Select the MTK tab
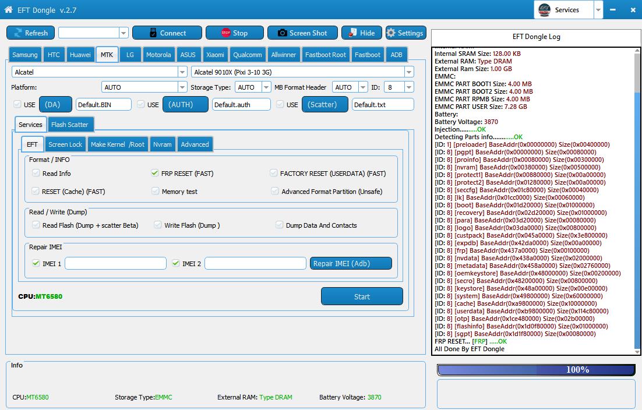Screen dimensions: 642x410 (107, 54)
